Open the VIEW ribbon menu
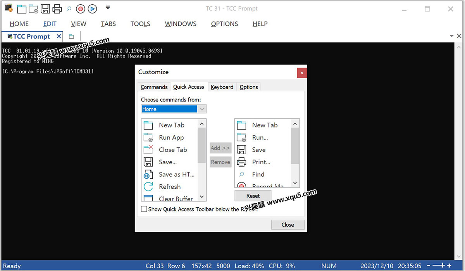This screenshot has height=271, width=465. point(79,24)
